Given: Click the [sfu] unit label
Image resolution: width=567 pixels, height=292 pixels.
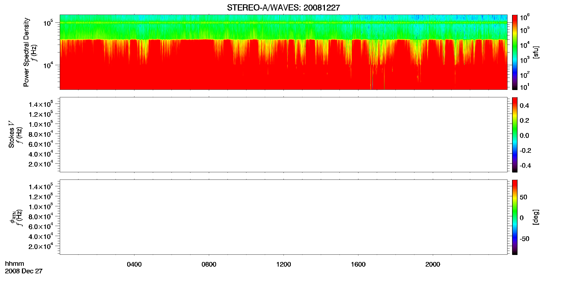Looking at the screenshot, I should [536, 52].
